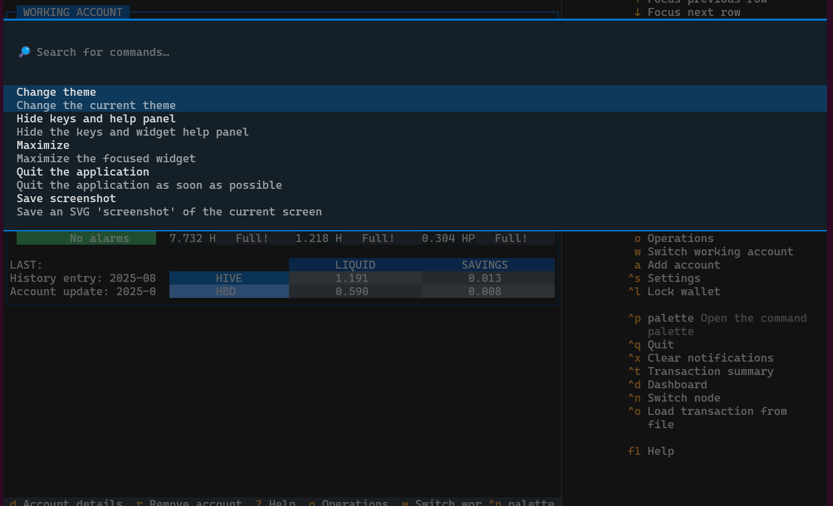Image resolution: width=833 pixels, height=506 pixels.
Task: Open Settings from the key list
Action: [674, 278]
